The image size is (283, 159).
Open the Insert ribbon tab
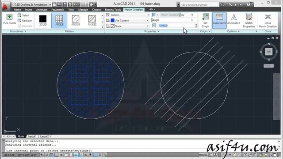pos(28,10)
